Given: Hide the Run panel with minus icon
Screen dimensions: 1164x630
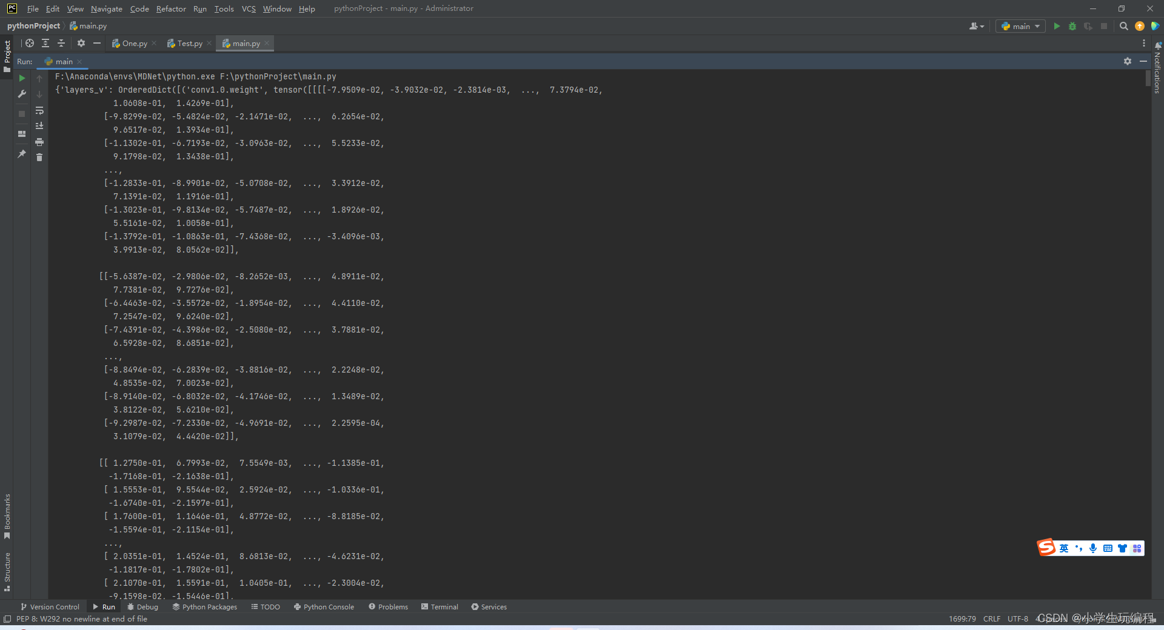Looking at the screenshot, I should click(1143, 61).
